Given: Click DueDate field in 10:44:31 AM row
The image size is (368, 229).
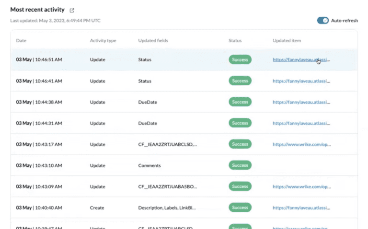Looking at the screenshot, I should 148,123.
